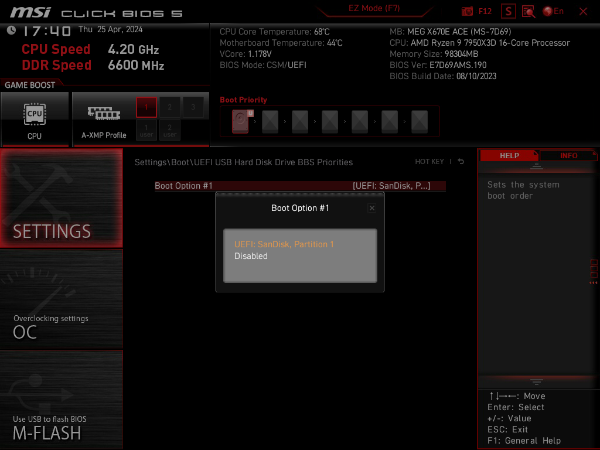Click the third boot priority device slot
600x450 pixels.
(x=300, y=121)
